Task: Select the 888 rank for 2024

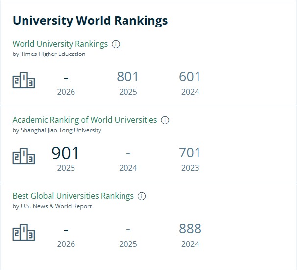Action: coord(190,229)
